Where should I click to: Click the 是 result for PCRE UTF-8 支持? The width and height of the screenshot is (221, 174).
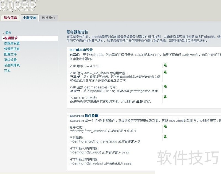coord(165,97)
